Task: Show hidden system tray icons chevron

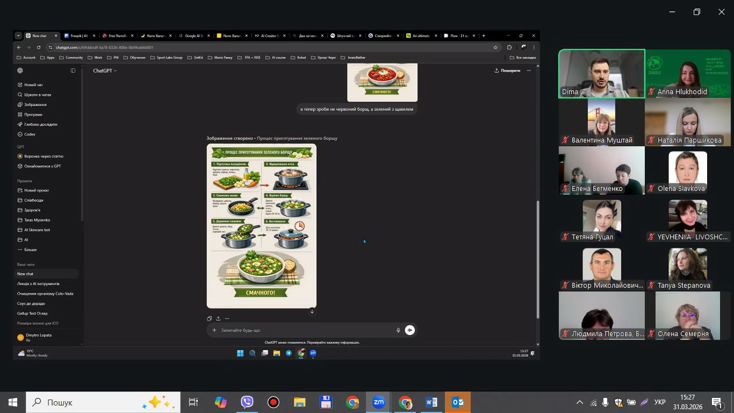Action: [x=579, y=402]
